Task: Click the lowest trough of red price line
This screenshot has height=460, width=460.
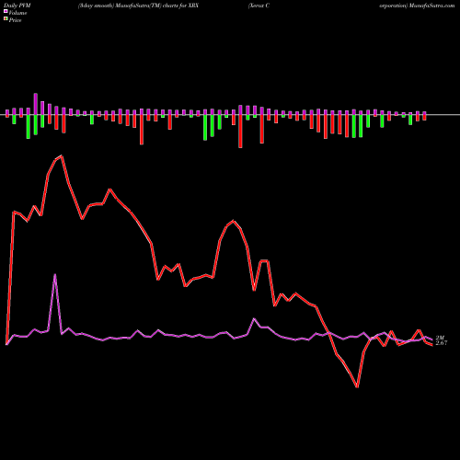Action: click(x=357, y=387)
